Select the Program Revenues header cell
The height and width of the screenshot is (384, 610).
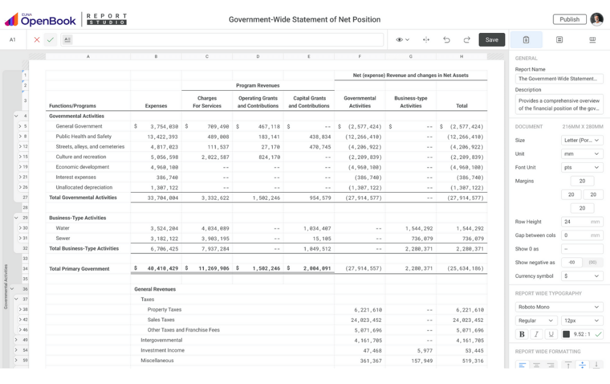click(257, 85)
